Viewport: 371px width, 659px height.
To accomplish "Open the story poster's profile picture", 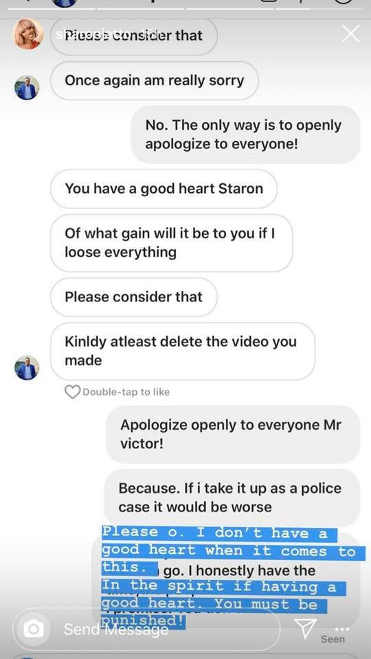I will coord(27,34).
